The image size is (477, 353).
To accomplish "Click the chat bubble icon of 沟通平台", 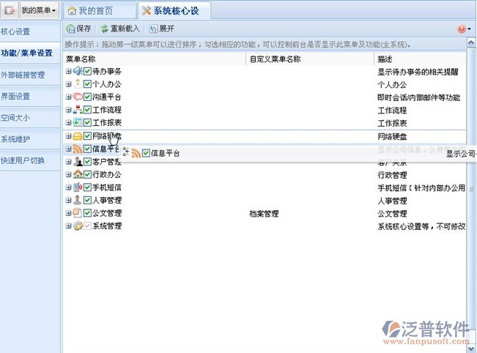I will pyautogui.click(x=78, y=97).
